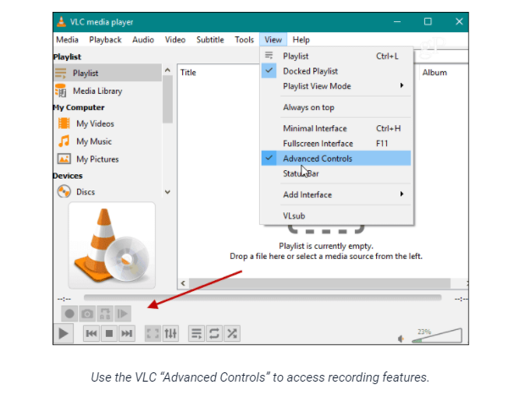
Task: Open Media Library in the sidebar
Action: pyautogui.click(x=108, y=91)
